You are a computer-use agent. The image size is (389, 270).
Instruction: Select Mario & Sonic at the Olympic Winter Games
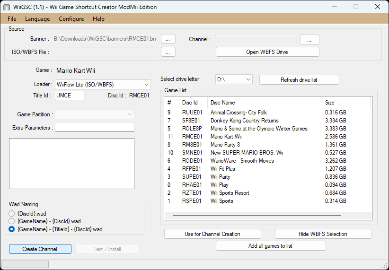(x=268, y=129)
